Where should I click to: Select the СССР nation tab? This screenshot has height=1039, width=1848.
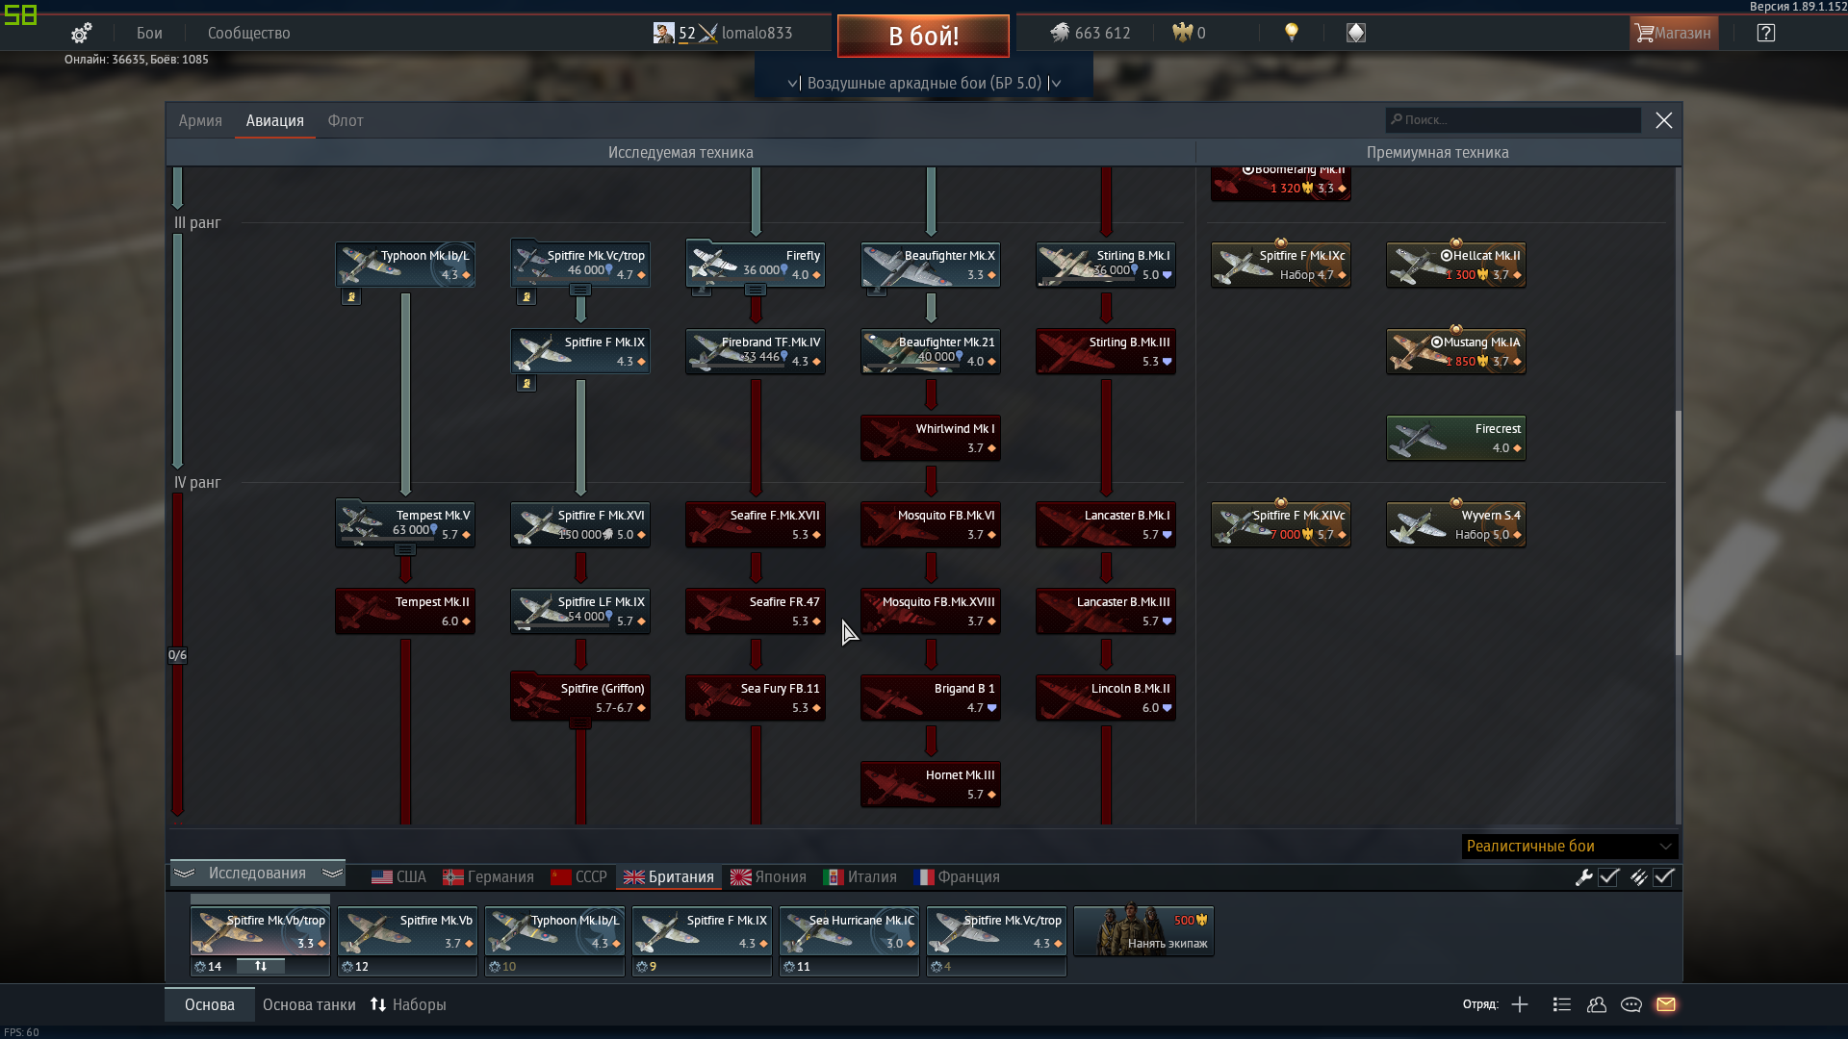point(578,877)
